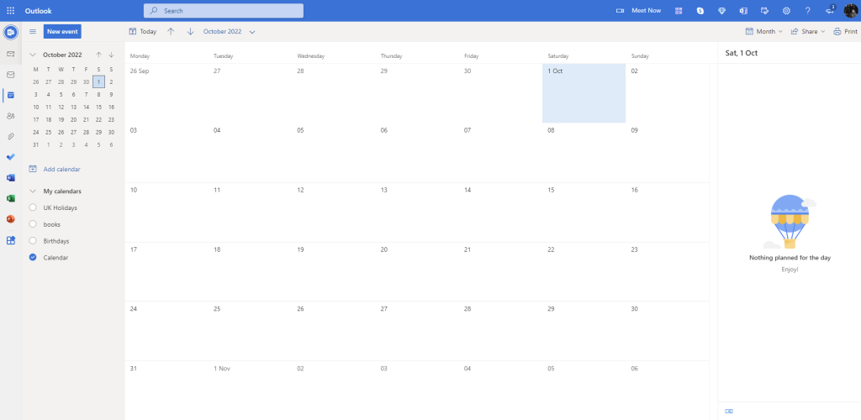Open Calendar icon in left rail

pos(10,95)
